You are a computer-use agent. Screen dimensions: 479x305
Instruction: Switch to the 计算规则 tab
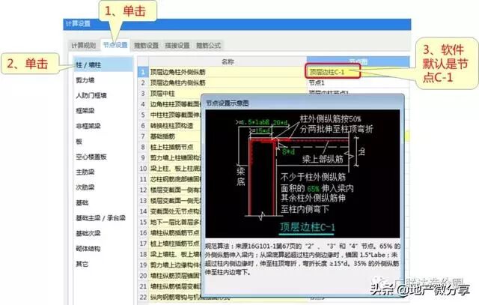tap(83, 46)
